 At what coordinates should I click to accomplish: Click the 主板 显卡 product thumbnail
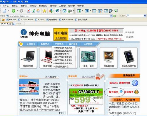pos(88,58)
